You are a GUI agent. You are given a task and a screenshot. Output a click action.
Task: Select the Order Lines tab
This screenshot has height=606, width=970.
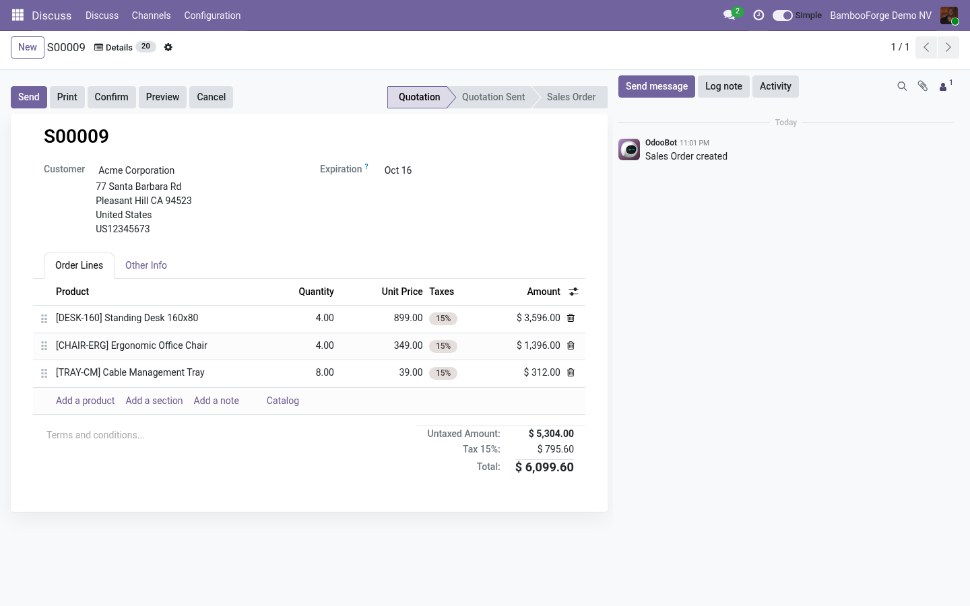pos(79,265)
